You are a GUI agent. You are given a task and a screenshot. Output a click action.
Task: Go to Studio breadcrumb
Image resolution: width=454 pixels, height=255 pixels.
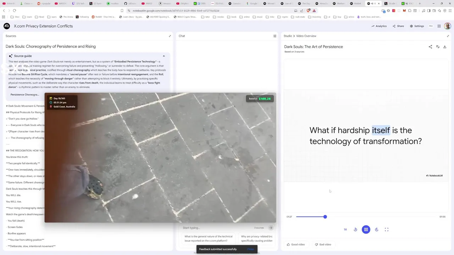pos(288,36)
